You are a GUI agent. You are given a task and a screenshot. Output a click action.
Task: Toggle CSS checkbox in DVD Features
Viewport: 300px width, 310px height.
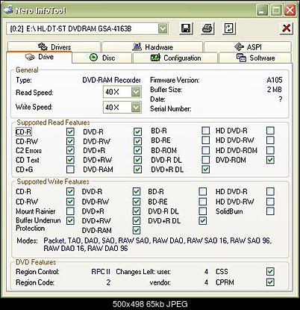coord(270,271)
